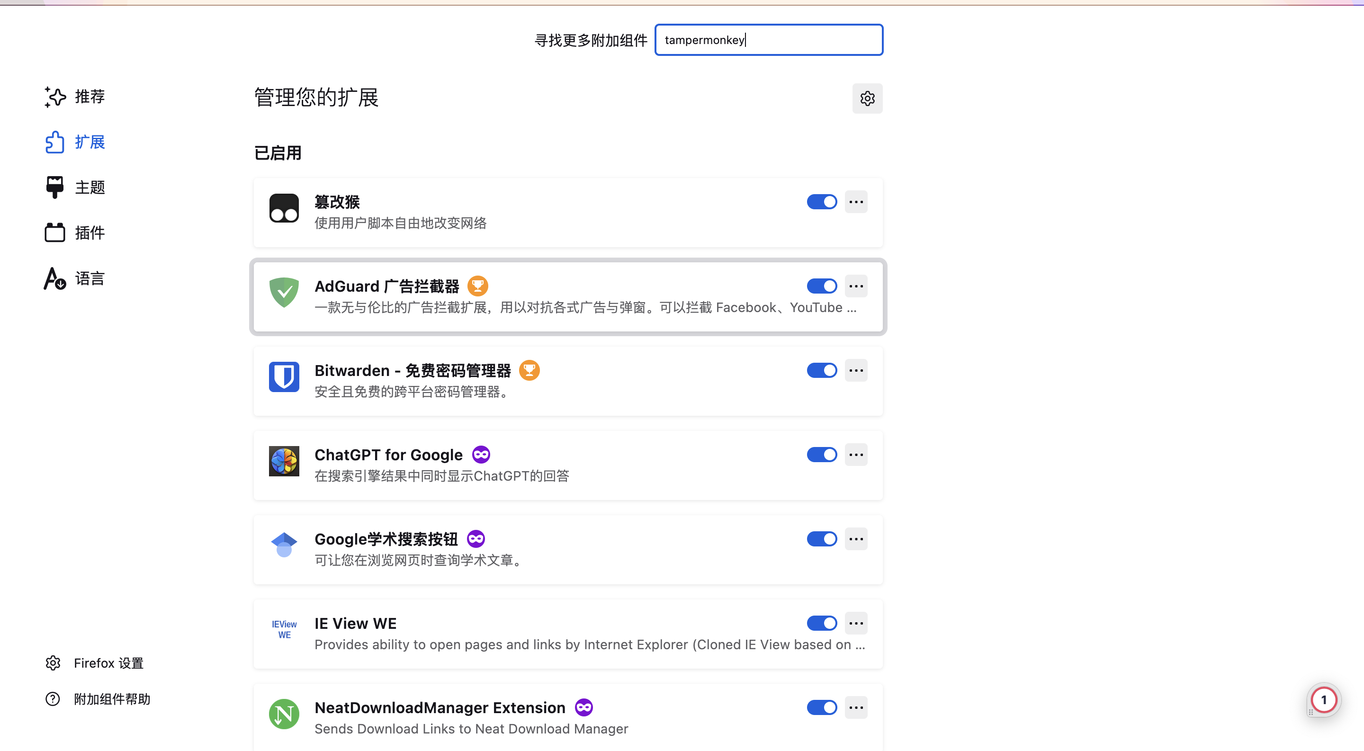Click the AdGuard recommended trophy badge
The height and width of the screenshot is (751, 1364).
tap(477, 286)
